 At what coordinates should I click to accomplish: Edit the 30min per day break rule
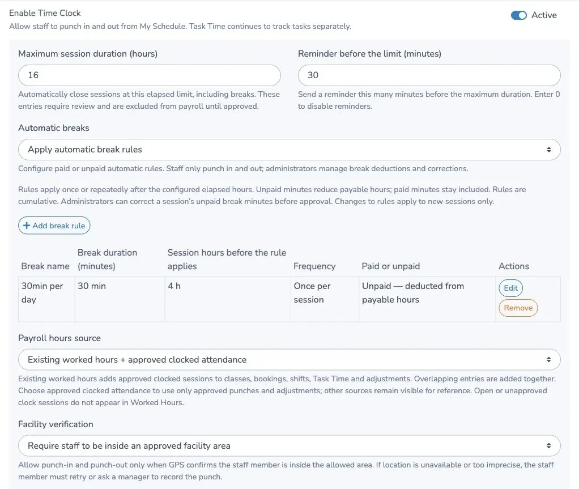pos(510,288)
